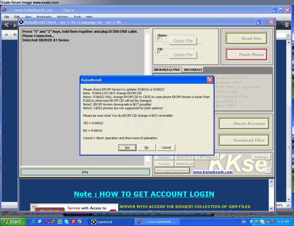Click Yes to choose R3A022
The width and height of the screenshot is (294, 226).
pos(127,148)
